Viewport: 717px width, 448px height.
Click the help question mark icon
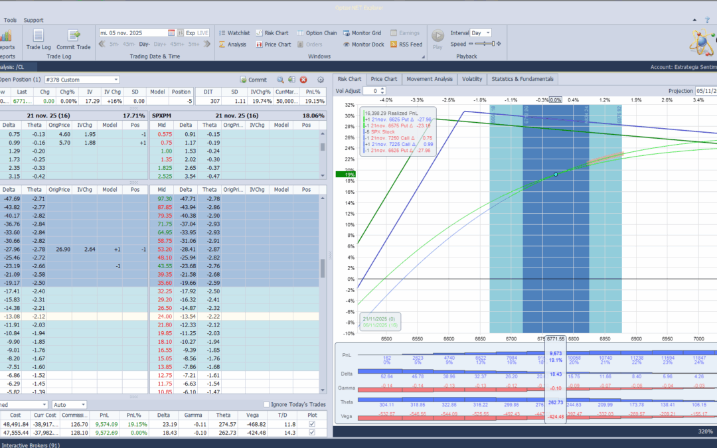click(708, 20)
